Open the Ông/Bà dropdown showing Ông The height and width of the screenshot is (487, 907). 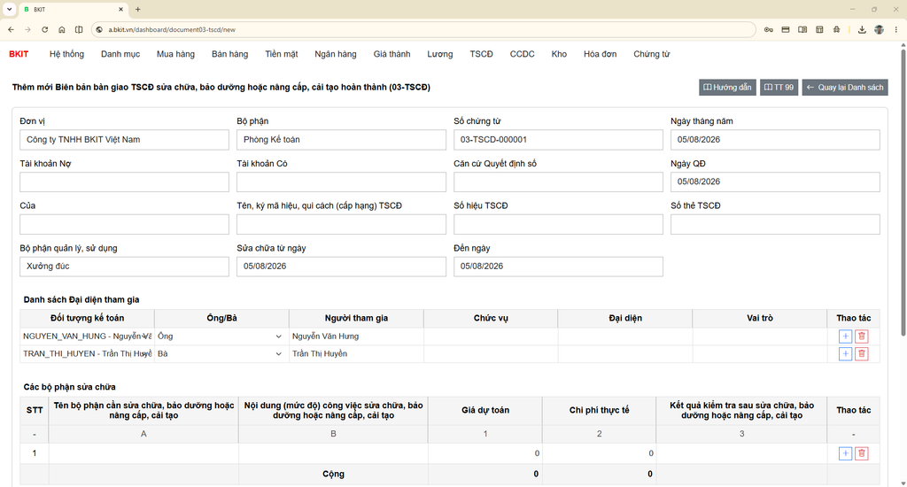point(221,336)
